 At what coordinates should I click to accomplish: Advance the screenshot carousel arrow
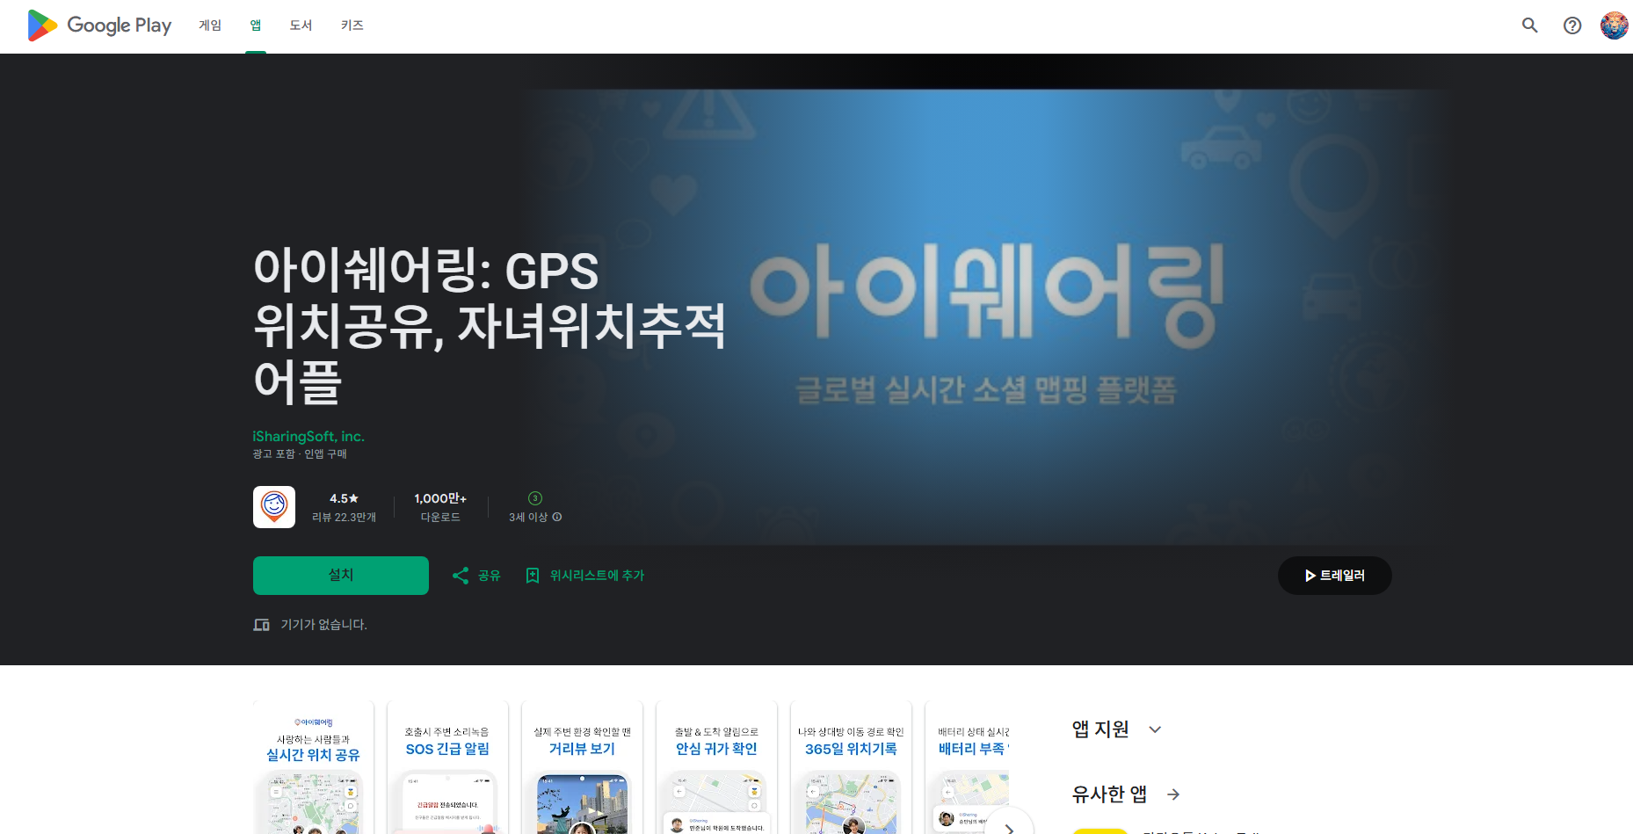click(1011, 830)
